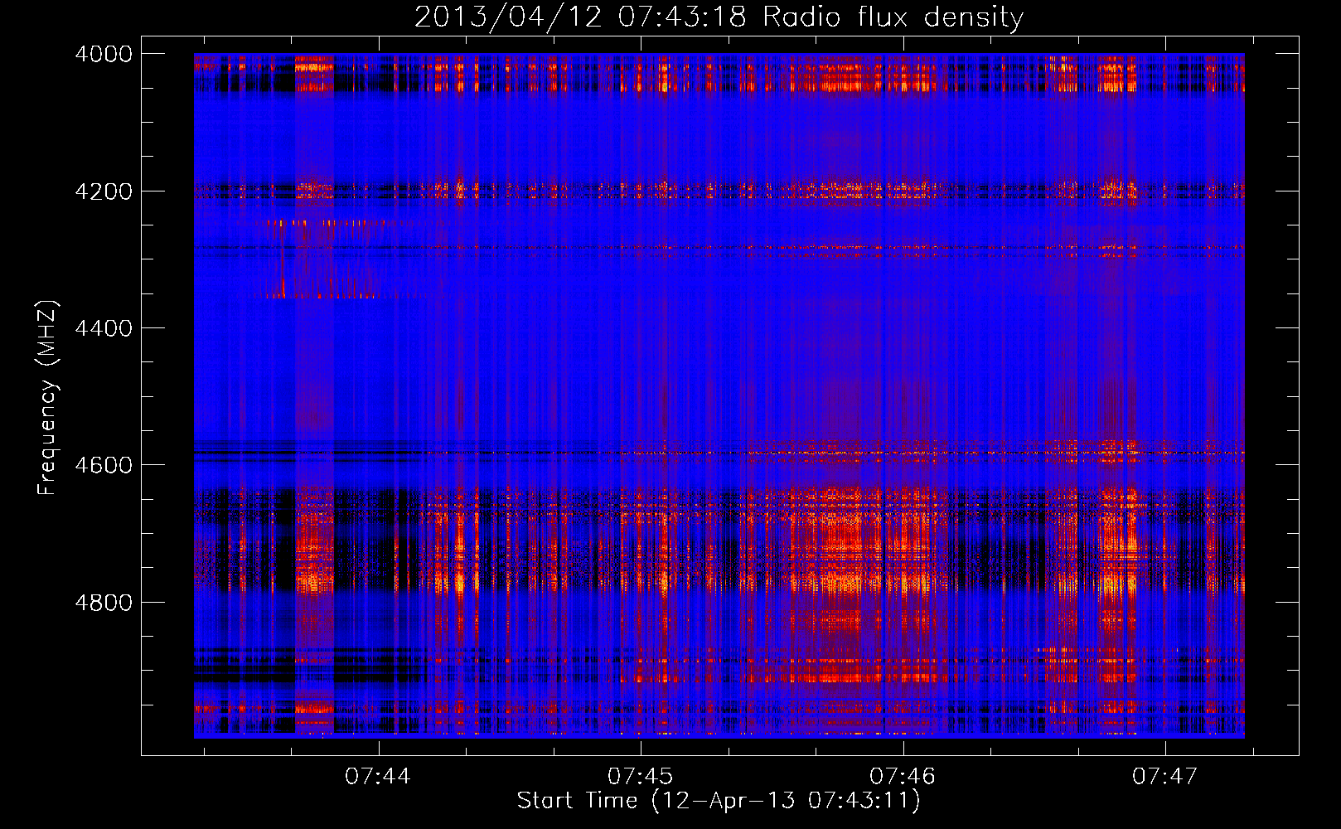Click the 4000 frequency tick label
The height and width of the screenshot is (829, 1341).
click(x=104, y=54)
